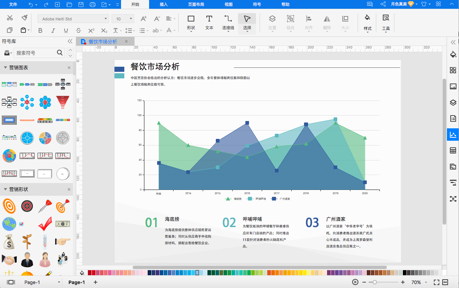Select the Format Painter brush icon
Viewport: 459px width, 288px height.
click(x=24, y=18)
